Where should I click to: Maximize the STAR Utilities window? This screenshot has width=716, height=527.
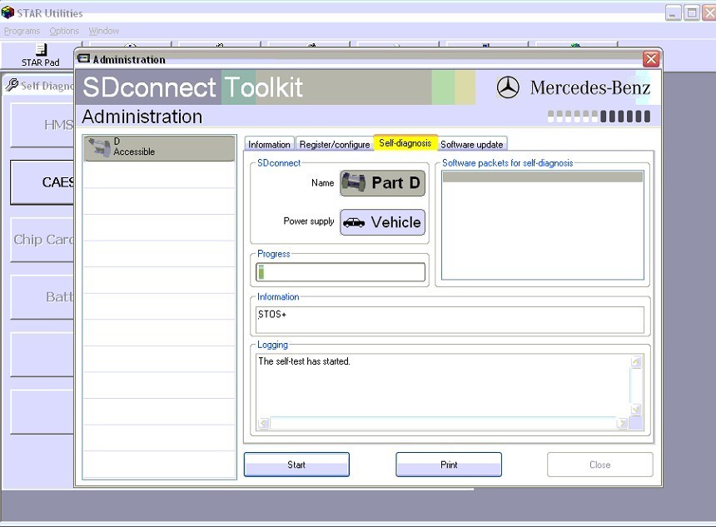tap(691, 12)
